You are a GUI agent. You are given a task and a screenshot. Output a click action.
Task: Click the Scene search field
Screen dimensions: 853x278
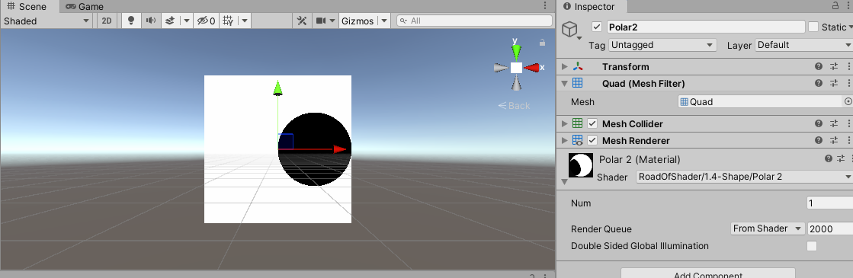pyautogui.click(x=474, y=21)
